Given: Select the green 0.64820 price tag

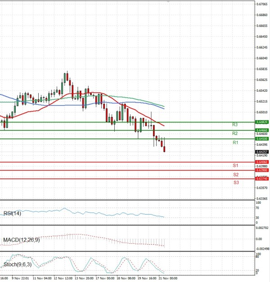Looking at the screenshot, I should 262,122.
